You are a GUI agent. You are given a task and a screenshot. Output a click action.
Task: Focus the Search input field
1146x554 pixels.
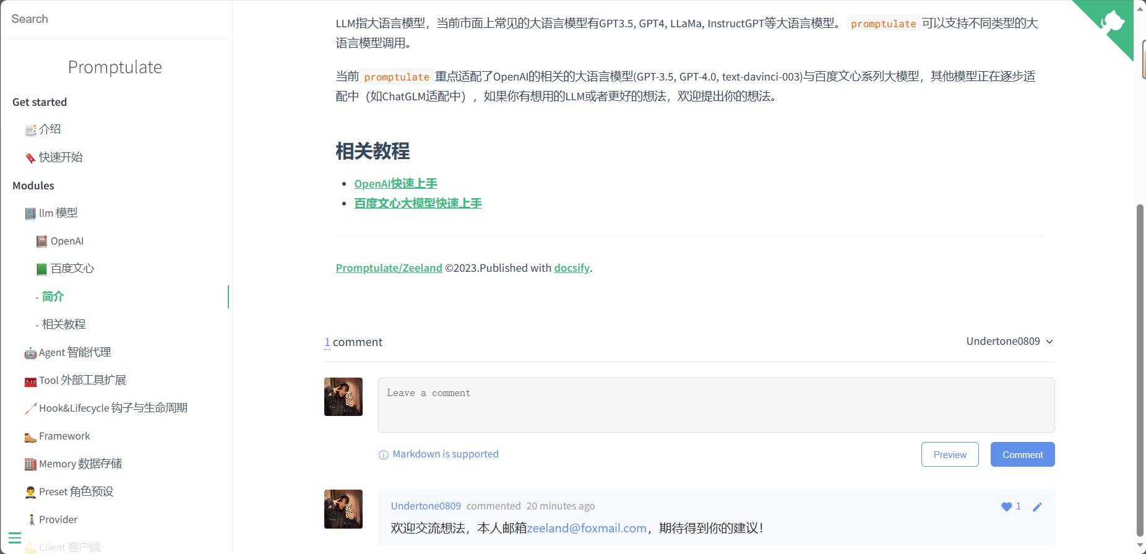[x=115, y=19]
